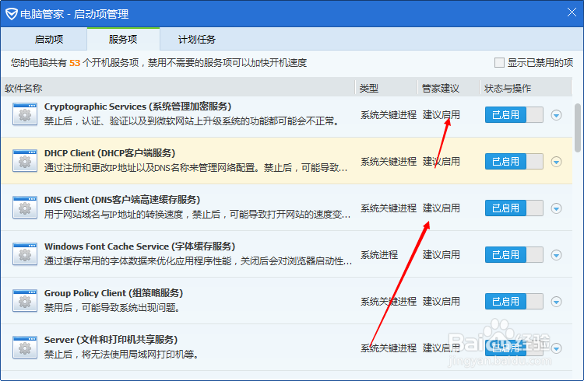Screen dimensions: 584x381
Task: Select the DHCP Client (DHCP客户端服务) title
Action: tap(110, 153)
